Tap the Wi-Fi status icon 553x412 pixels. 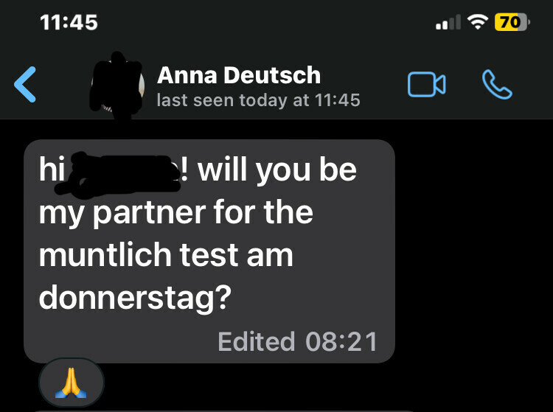(x=479, y=22)
